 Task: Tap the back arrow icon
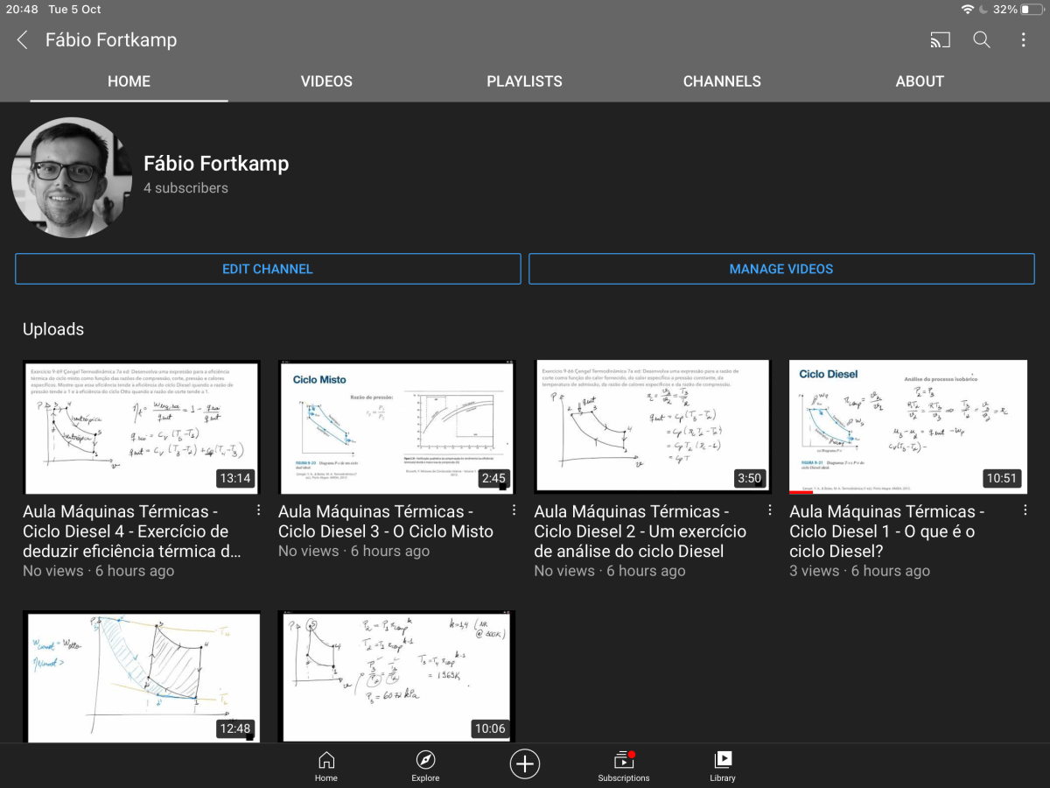(23, 40)
